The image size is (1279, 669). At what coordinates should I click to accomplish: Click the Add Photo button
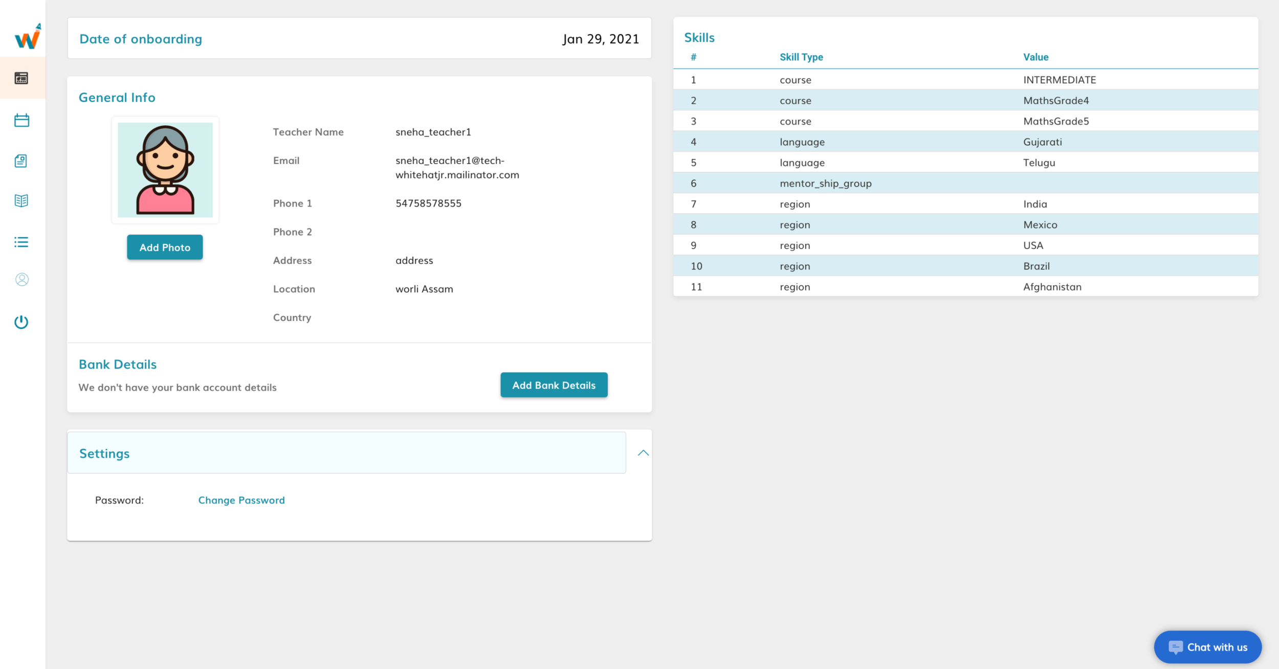(x=165, y=247)
